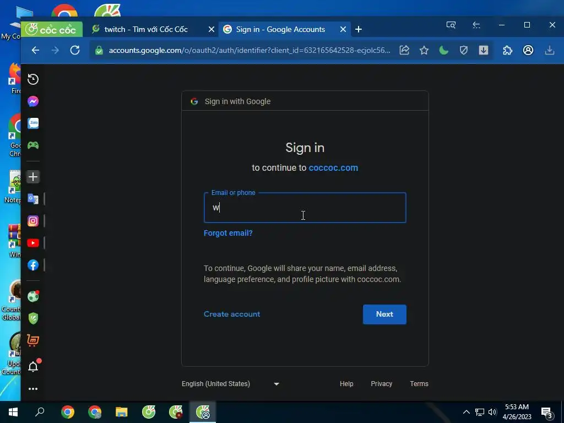This screenshot has width=564, height=423.
Task: Open the shopping cart icon in the sidebar
Action: (x=33, y=340)
